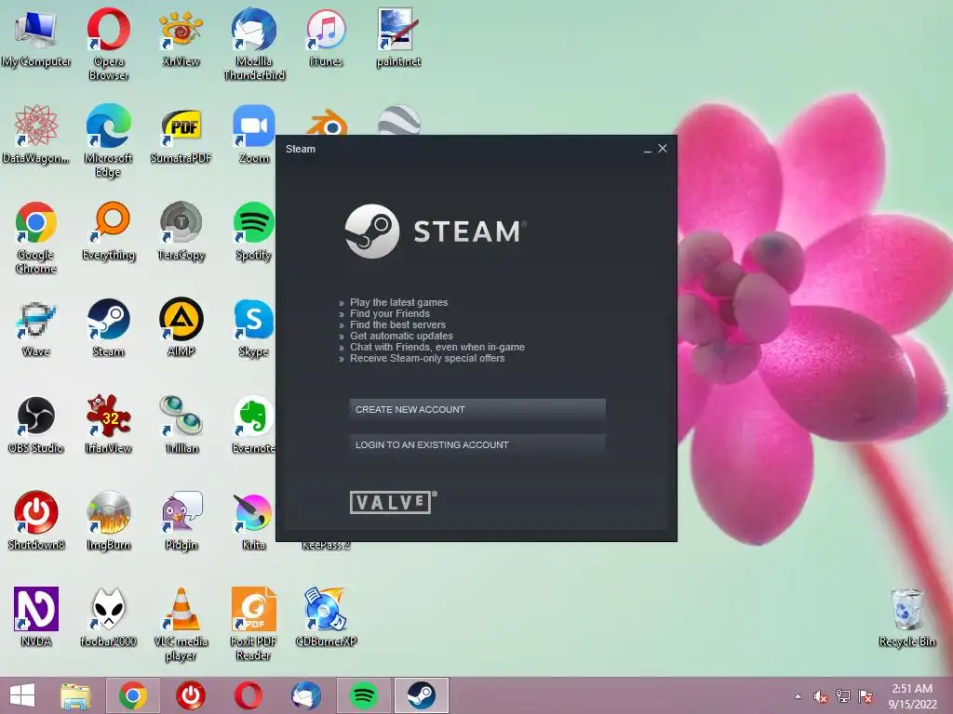Switch to Spotify in the taskbar

[x=364, y=695]
